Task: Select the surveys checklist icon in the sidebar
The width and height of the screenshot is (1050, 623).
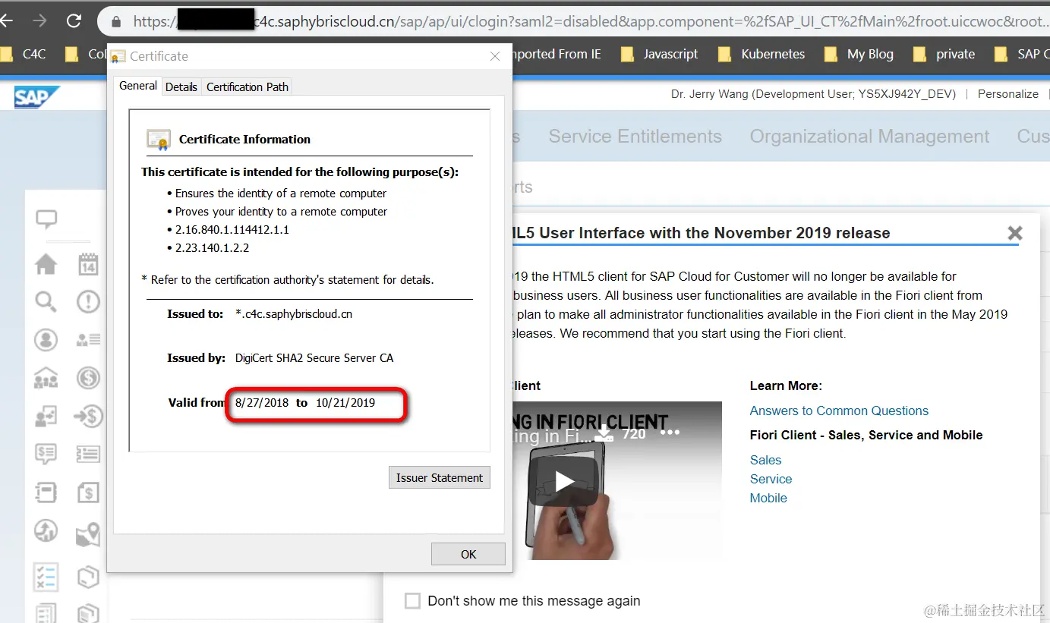Action: click(46, 577)
